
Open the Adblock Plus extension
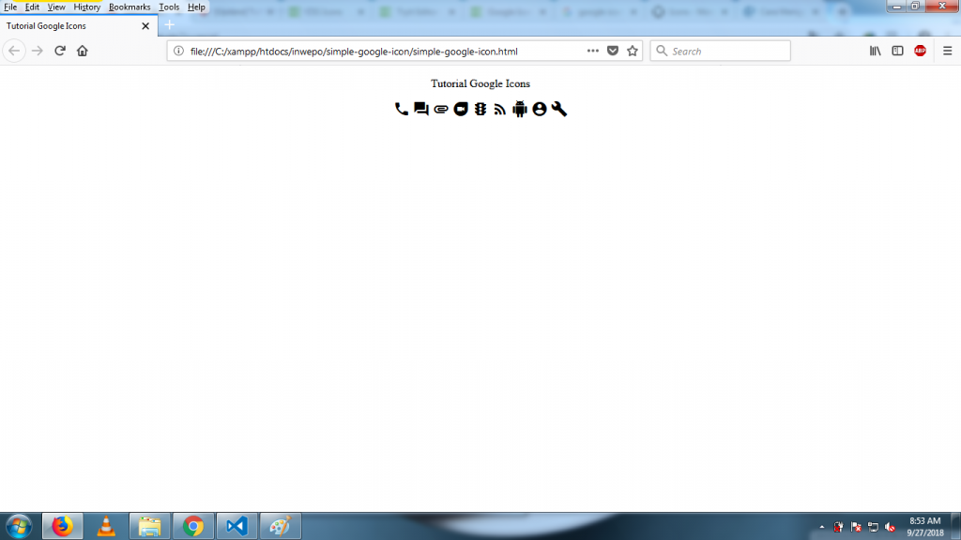[x=920, y=51]
